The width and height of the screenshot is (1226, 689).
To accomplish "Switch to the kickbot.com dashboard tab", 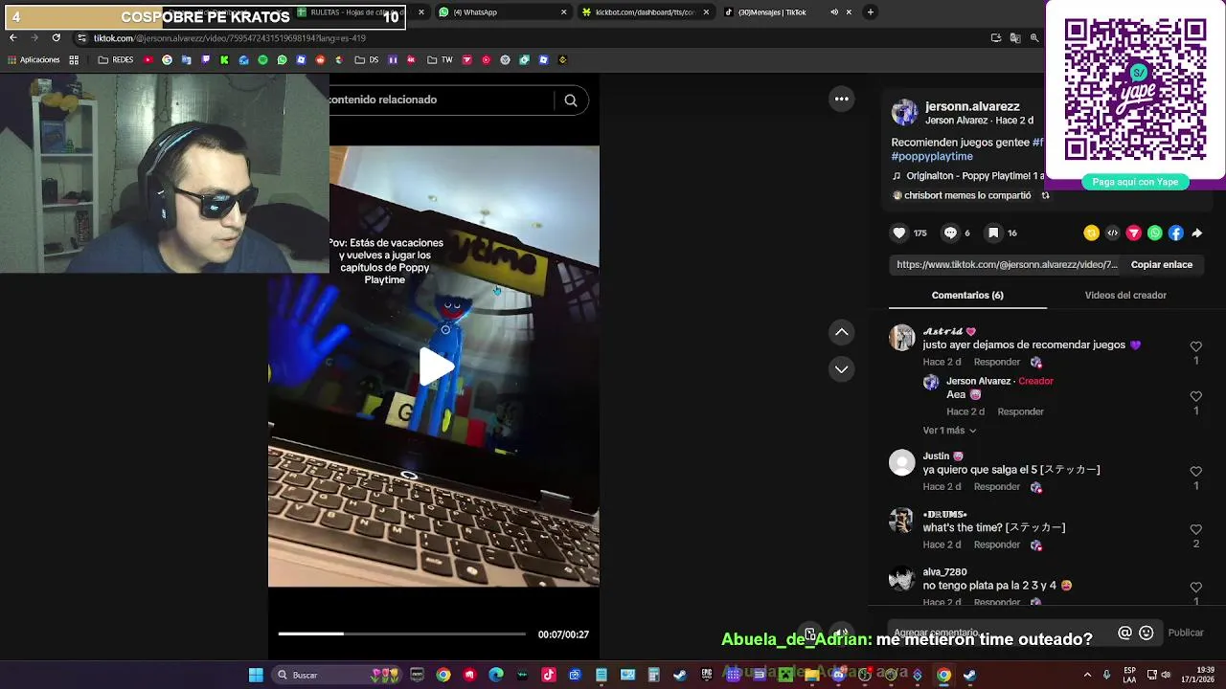I will pyautogui.click(x=645, y=12).
